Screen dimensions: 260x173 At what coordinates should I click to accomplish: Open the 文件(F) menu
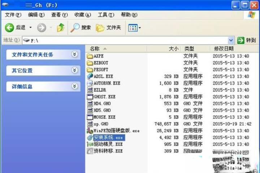click(x=13, y=15)
